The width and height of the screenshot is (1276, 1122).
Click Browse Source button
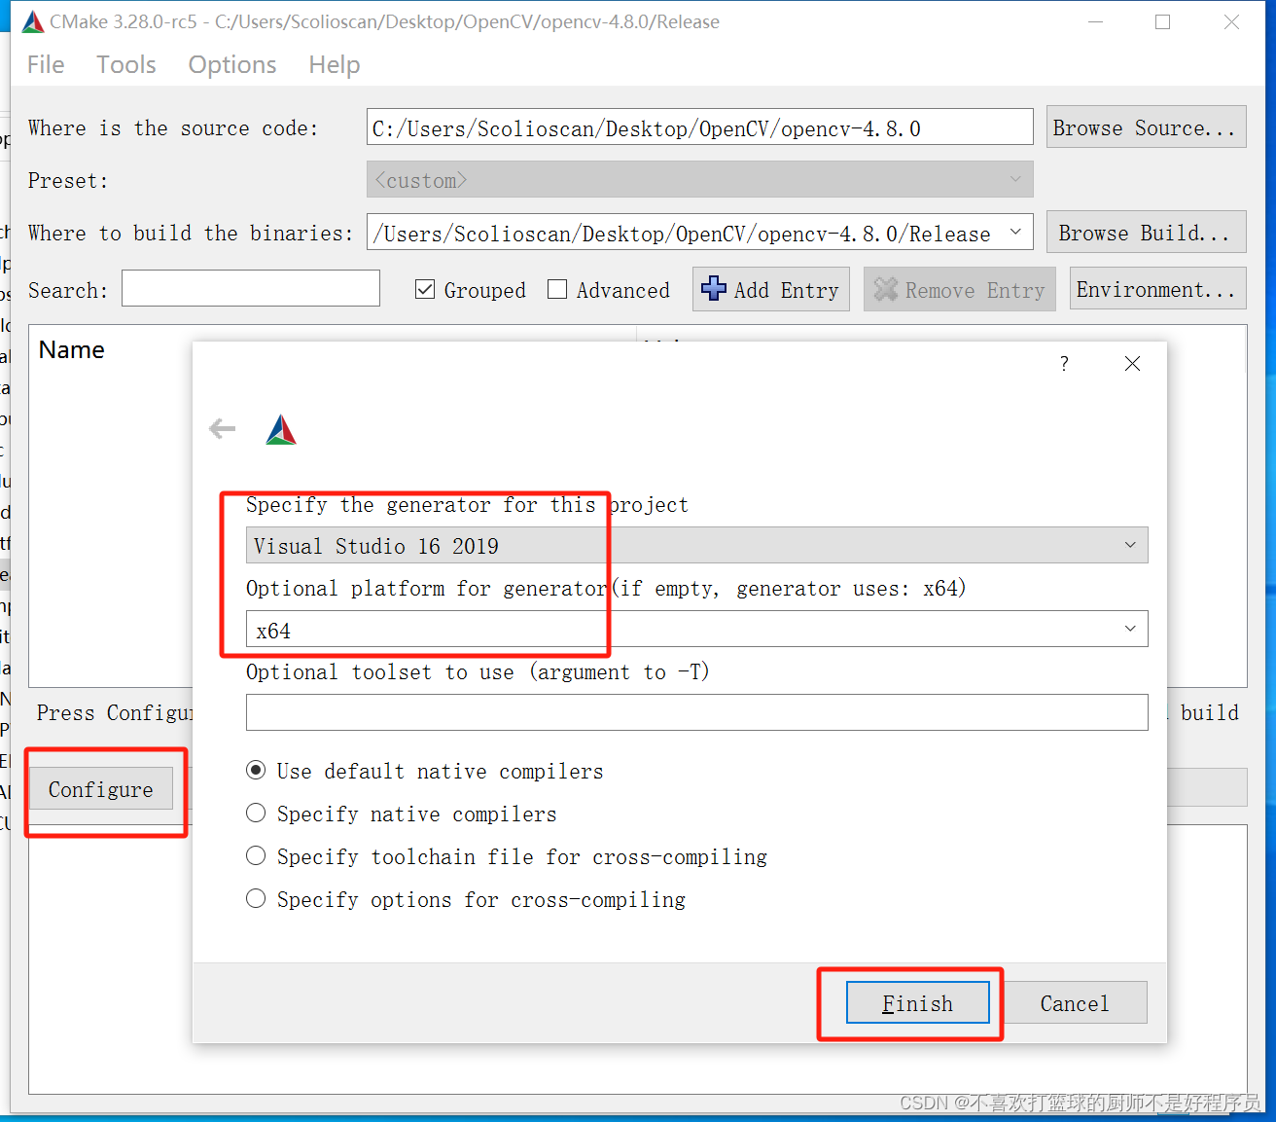[x=1146, y=127]
